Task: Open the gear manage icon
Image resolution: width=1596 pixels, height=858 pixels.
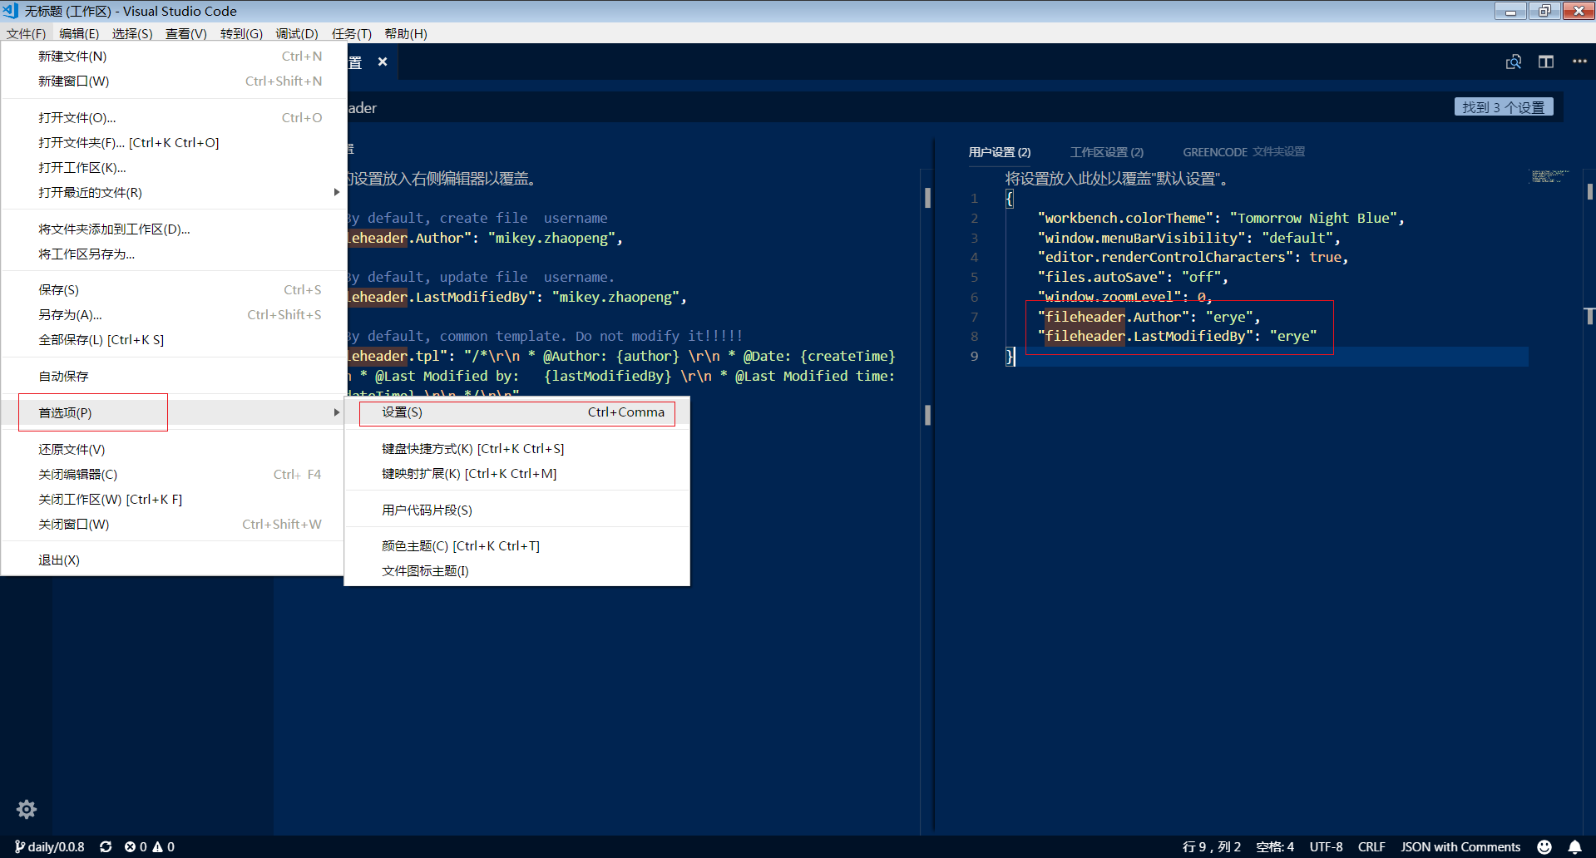Action: [x=27, y=809]
